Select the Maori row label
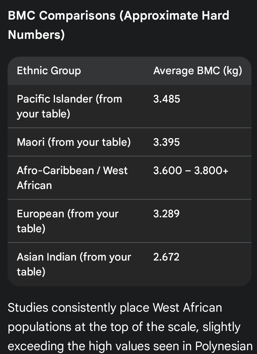Screen dimensions: 257x354 coord(74,142)
